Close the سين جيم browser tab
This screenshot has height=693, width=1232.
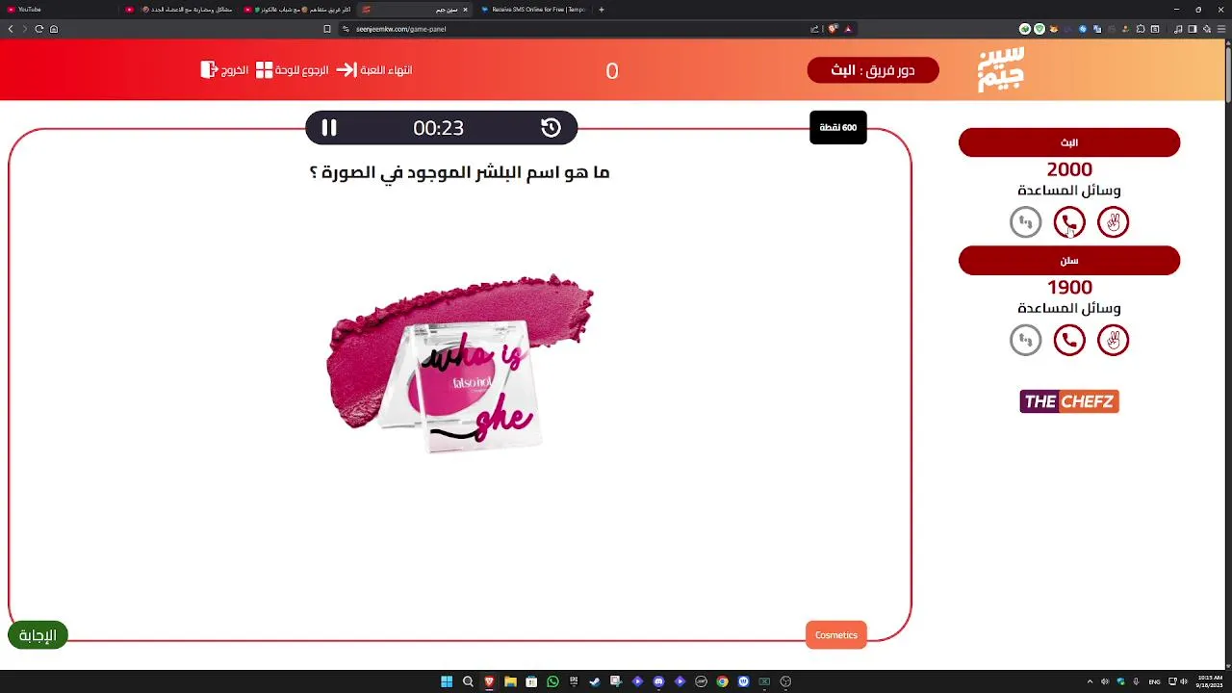click(x=465, y=10)
